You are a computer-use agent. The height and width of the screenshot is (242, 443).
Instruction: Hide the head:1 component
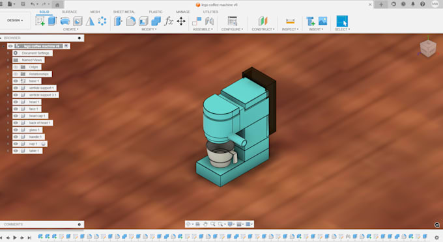tap(16, 102)
